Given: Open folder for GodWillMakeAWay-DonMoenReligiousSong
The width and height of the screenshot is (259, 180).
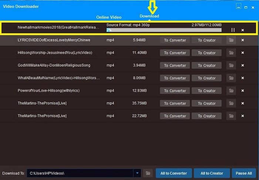Looking at the screenshot, I should click(x=231, y=65).
